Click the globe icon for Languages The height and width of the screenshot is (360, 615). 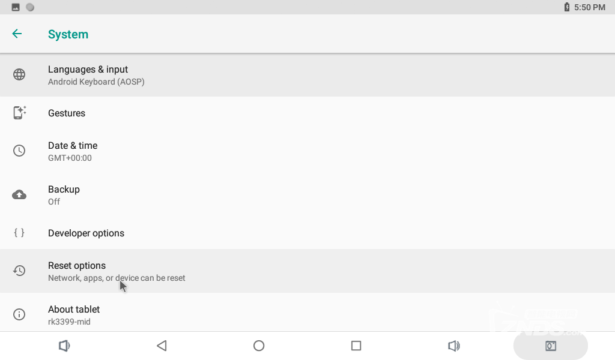pyautogui.click(x=19, y=74)
